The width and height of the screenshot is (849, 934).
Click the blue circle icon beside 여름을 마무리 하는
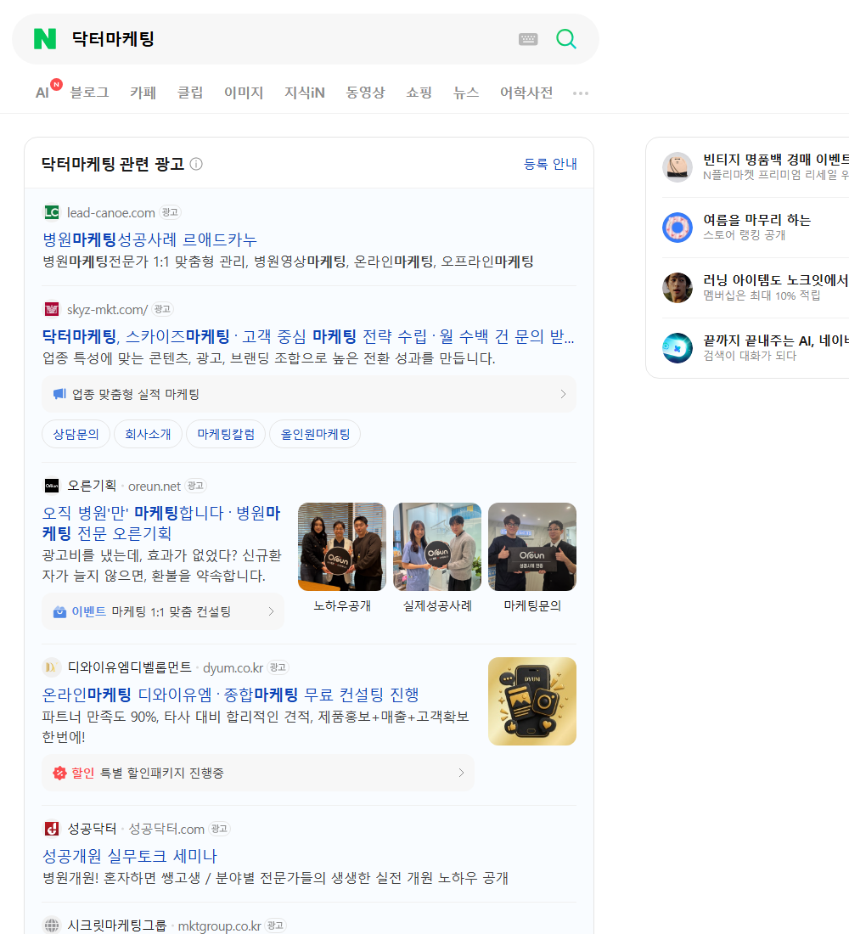pos(678,227)
